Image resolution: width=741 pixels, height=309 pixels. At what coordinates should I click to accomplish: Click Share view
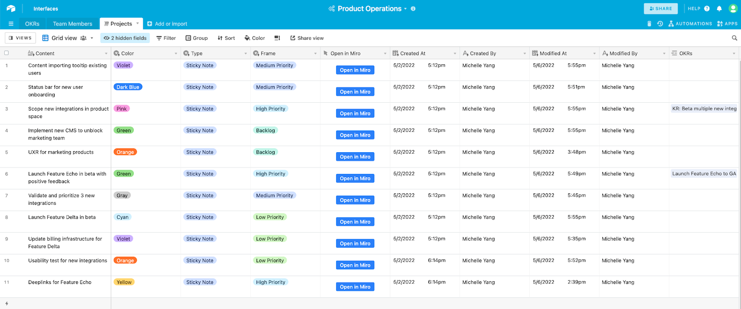307,38
